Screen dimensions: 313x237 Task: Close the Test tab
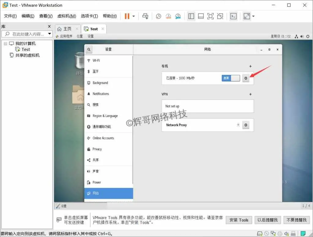(x=103, y=29)
